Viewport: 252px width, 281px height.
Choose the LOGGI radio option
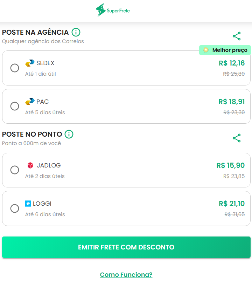point(15,208)
